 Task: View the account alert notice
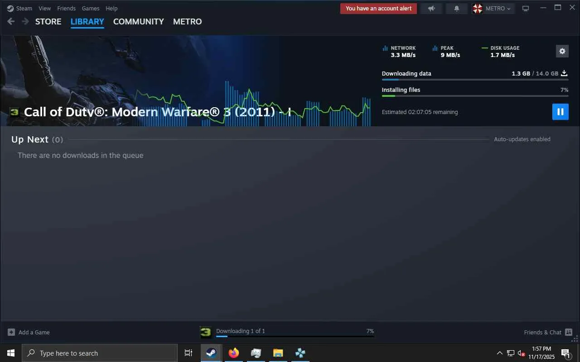click(x=379, y=8)
